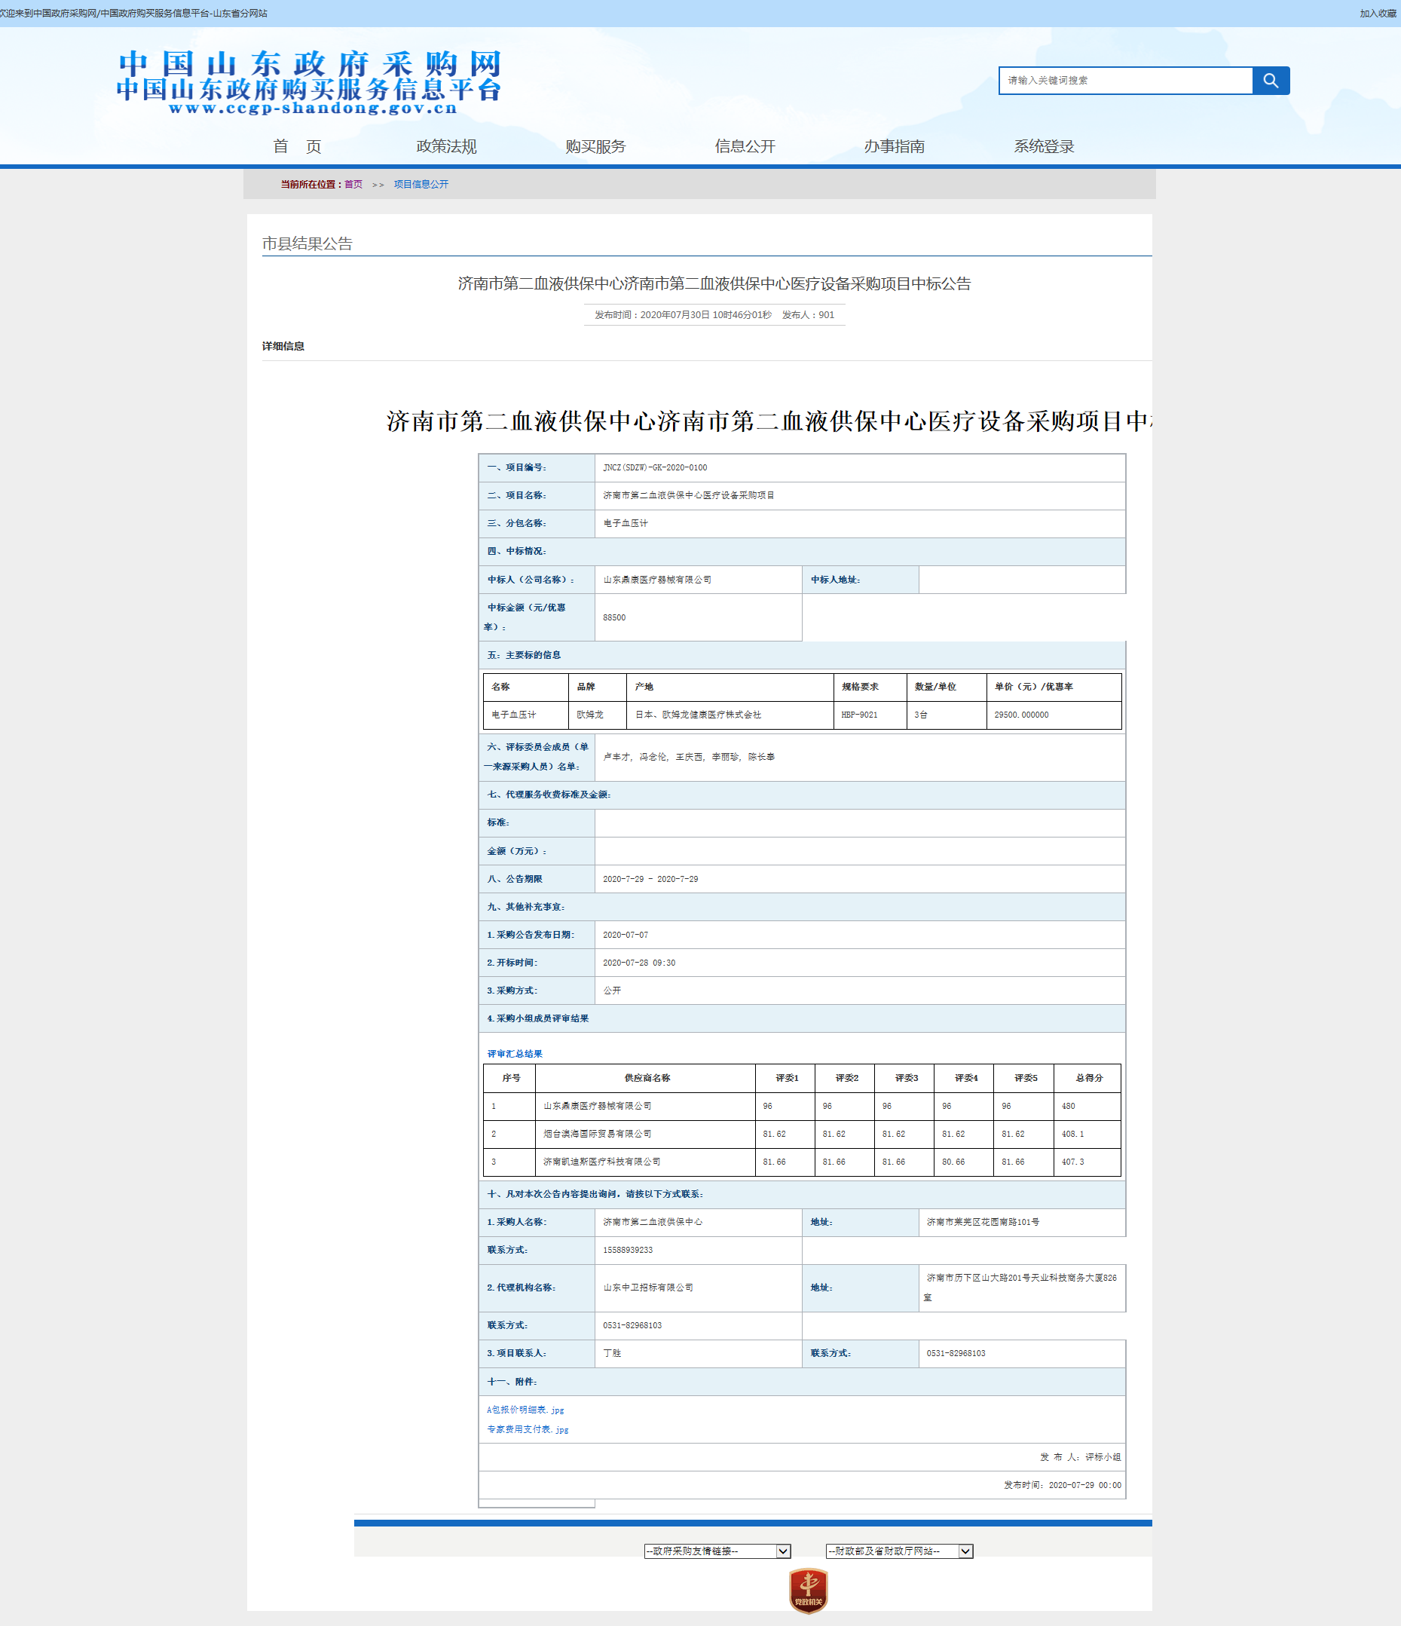Select 信息公开 in the navigation bar
This screenshot has height=1626, width=1401.
745,147
